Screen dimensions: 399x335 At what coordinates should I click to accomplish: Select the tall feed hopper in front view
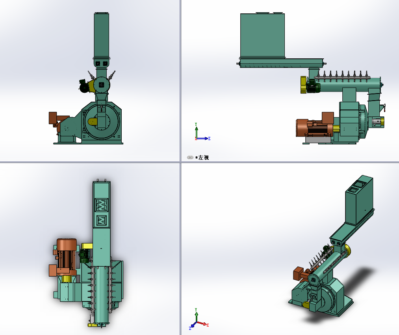[102, 36]
